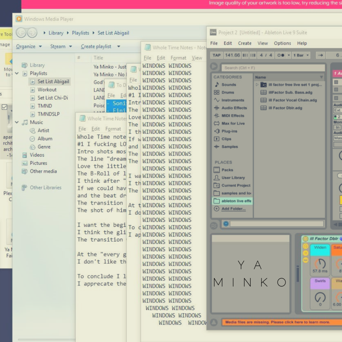The image size is (342, 342).
Task: Click the TAP tempo button
Action: pyautogui.click(x=216, y=55)
